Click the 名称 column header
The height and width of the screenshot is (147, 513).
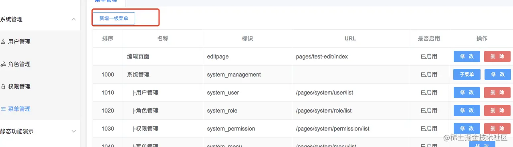point(163,39)
